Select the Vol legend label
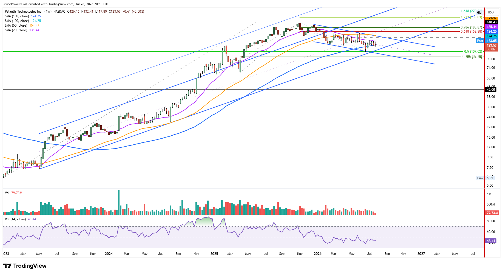Image resolution: width=503 pixels, height=274 pixels. pyautogui.click(x=7, y=193)
